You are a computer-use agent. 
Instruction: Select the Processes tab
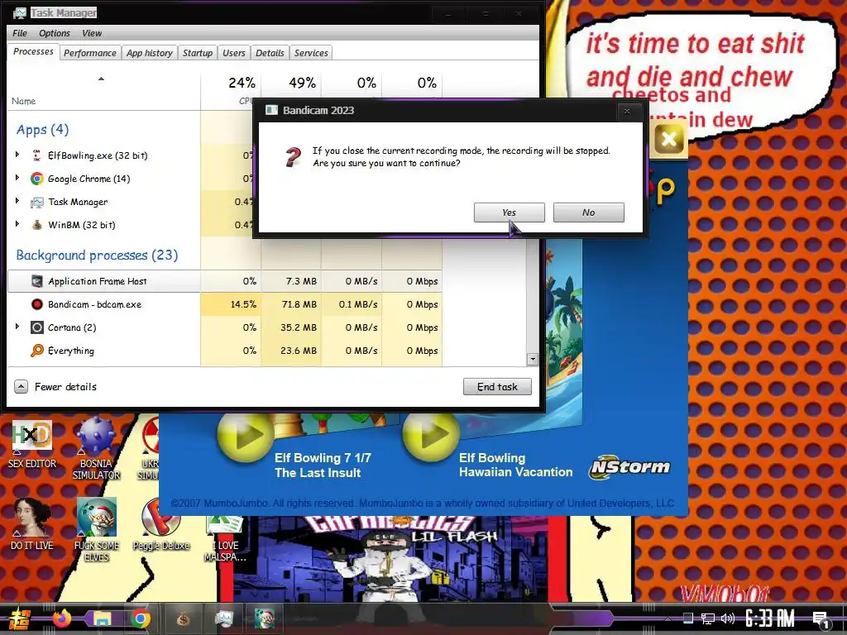(x=33, y=52)
